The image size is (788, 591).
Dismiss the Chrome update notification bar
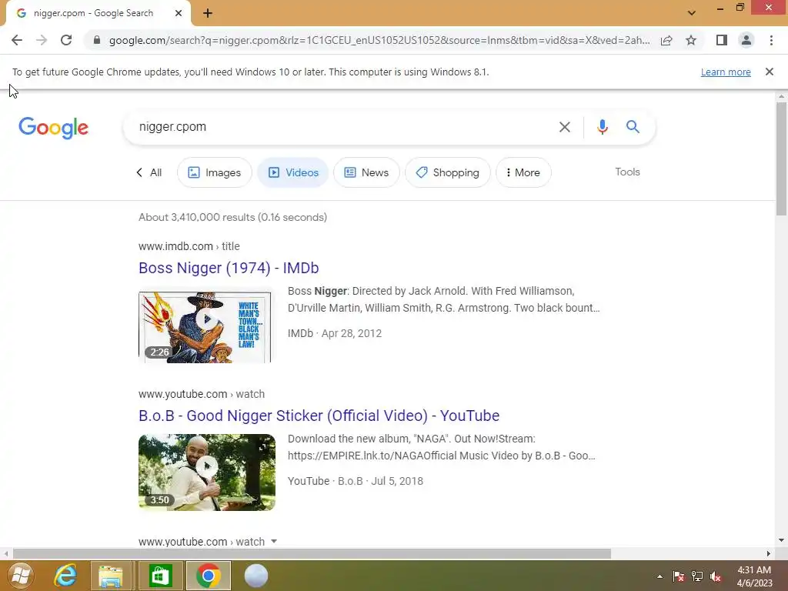click(769, 72)
